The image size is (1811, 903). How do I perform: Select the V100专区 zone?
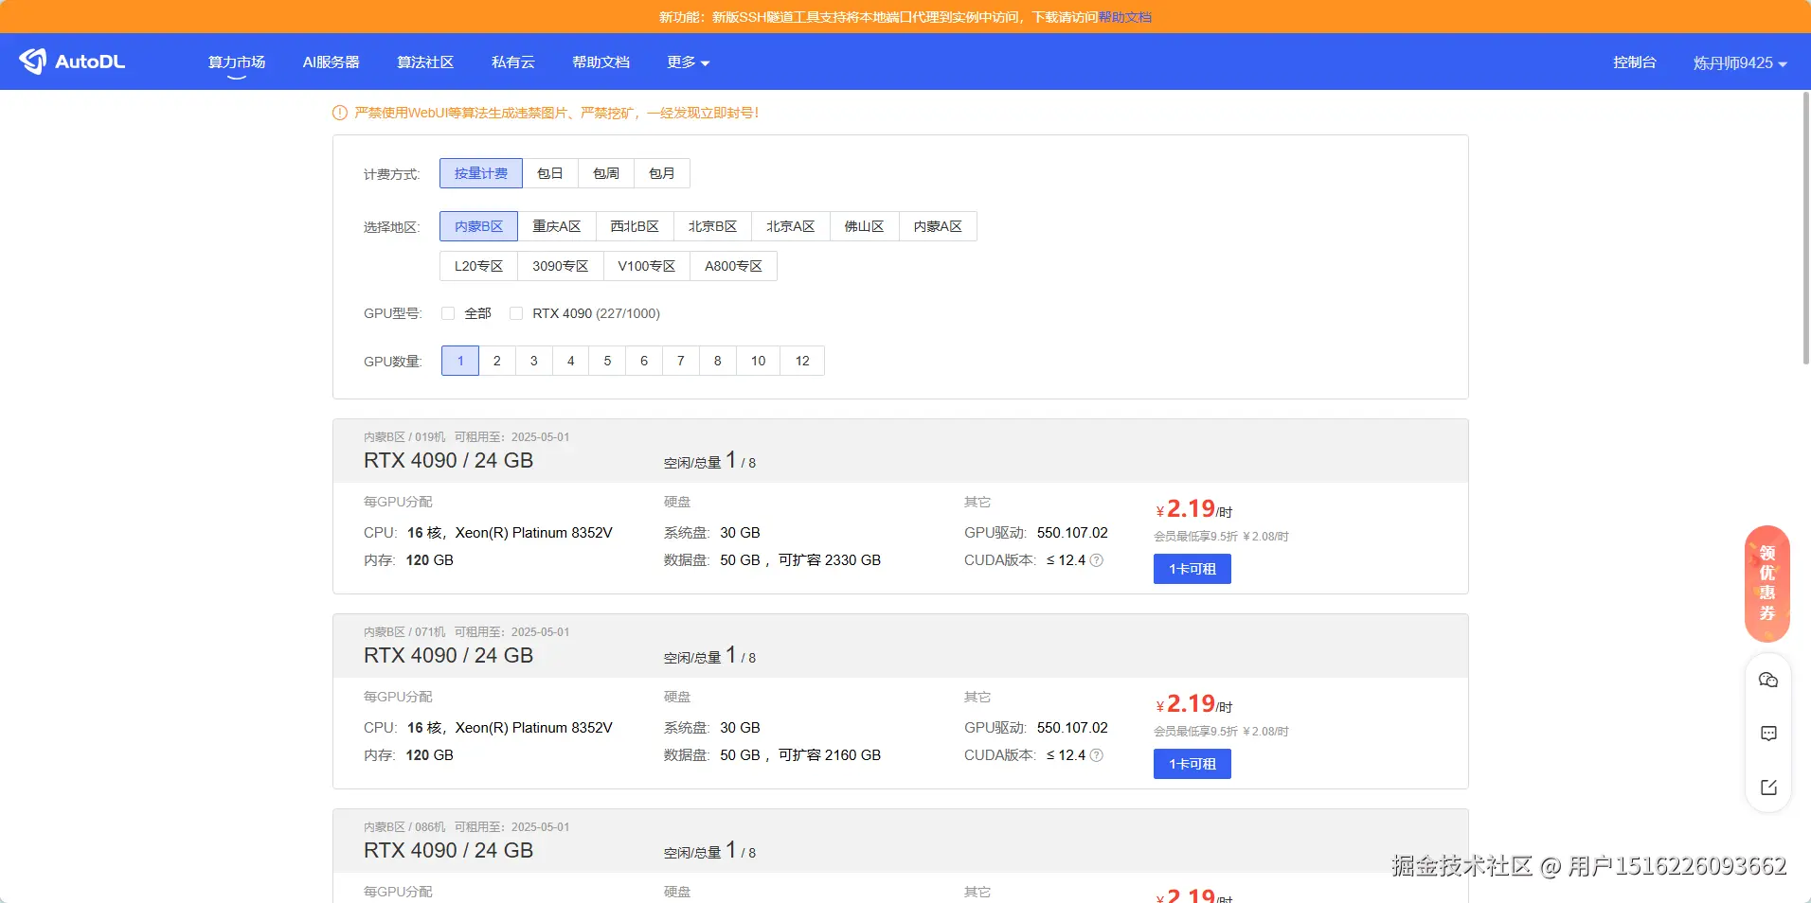click(x=647, y=266)
